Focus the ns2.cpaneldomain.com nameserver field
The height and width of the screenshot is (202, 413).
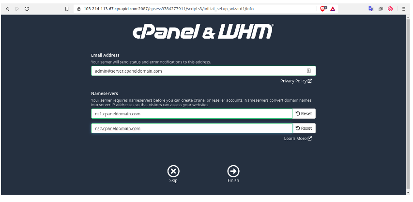pos(192,128)
